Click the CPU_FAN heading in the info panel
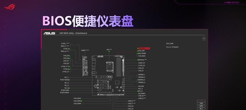The width and height of the screenshot is (246, 110). (x=170, y=44)
